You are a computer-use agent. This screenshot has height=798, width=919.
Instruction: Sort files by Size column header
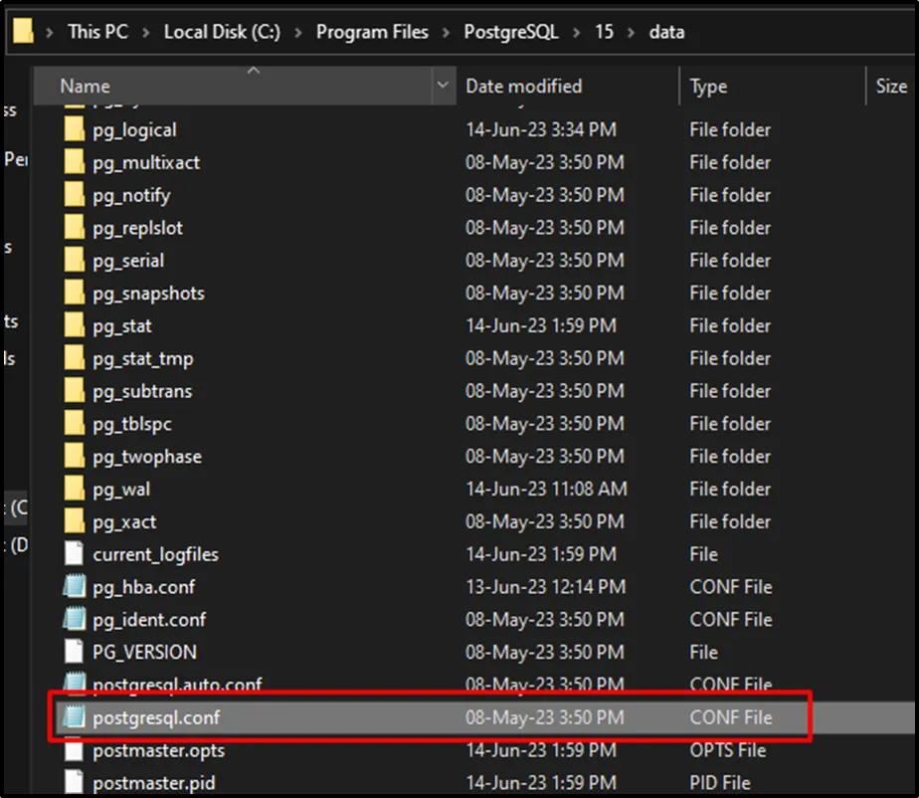[x=890, y=87]
